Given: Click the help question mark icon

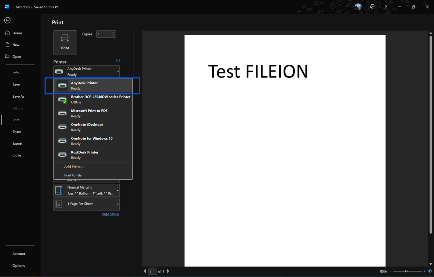Looking at the screenshot, I should (x=386, y=7).
